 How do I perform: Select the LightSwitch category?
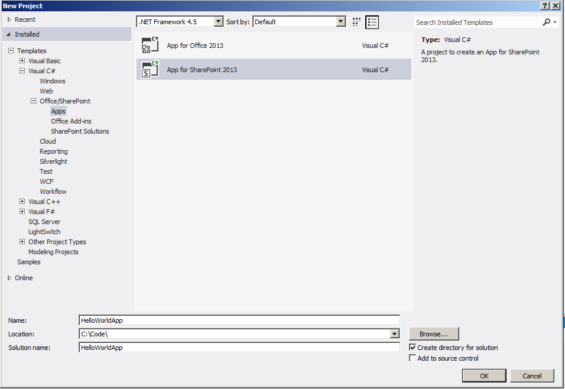tap(44, 232)
